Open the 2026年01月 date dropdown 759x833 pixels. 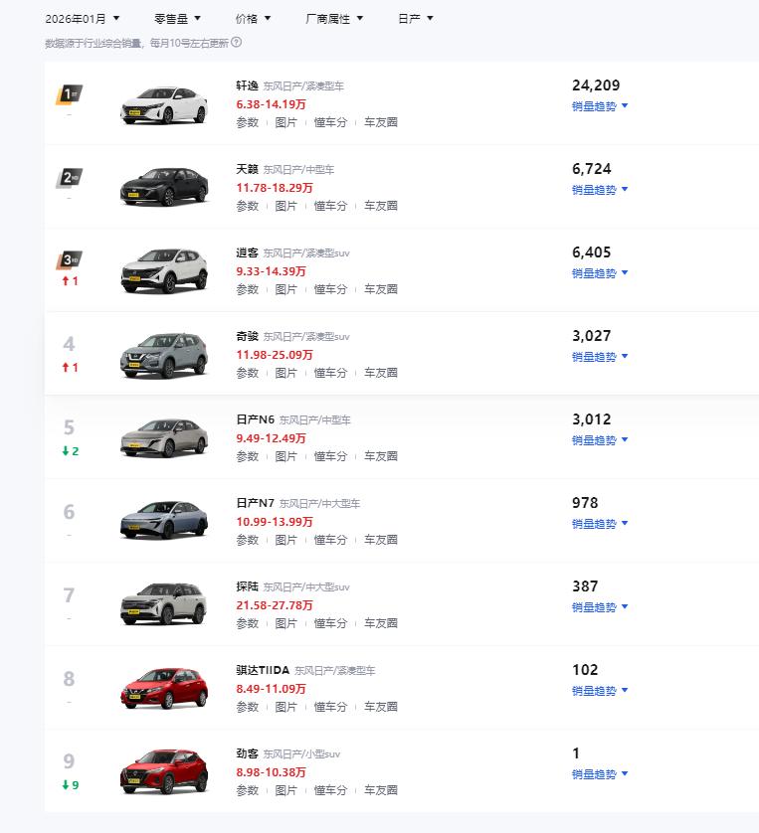[x=82, y=18]
